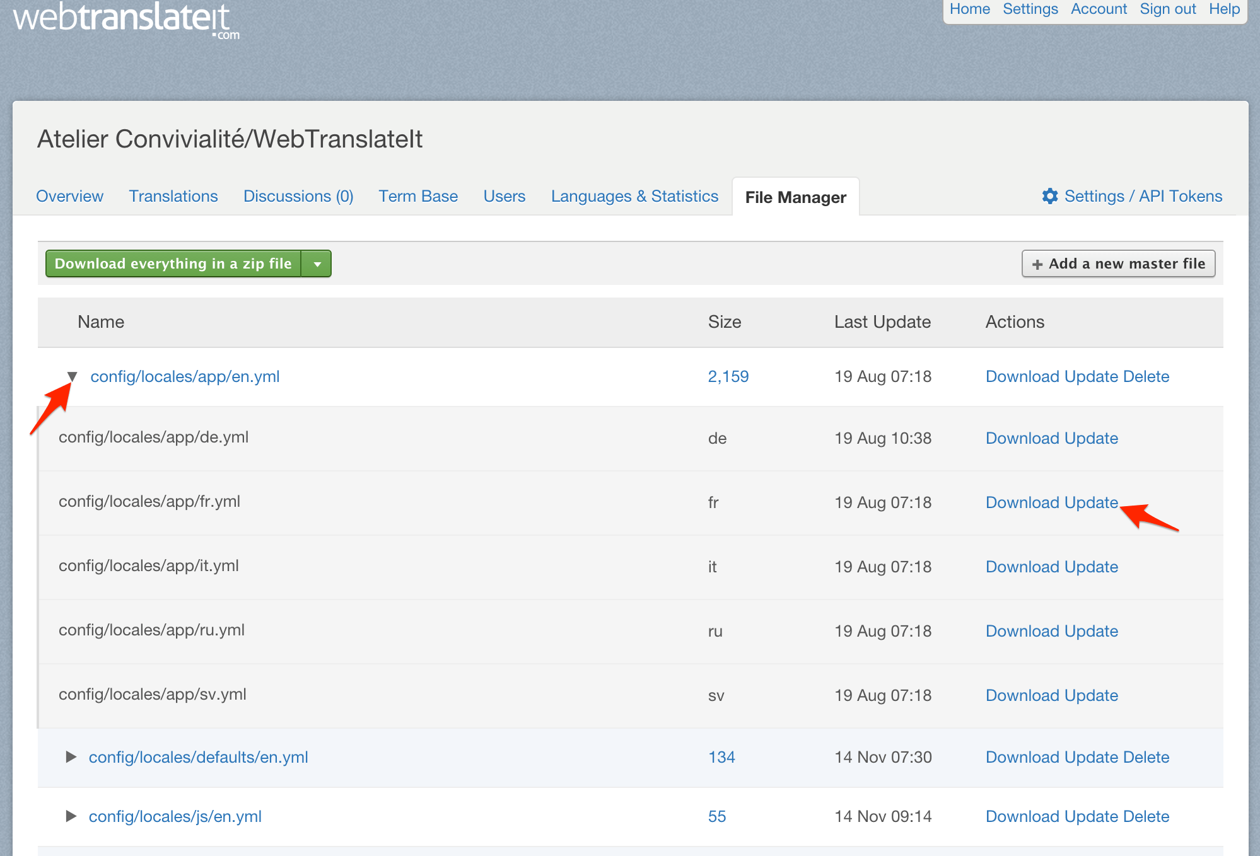Image resolution: width=1260 pixels, height=856 pixels.
Task: Open the zip download dropdown arrow
Action: click(x=317, y=264)
